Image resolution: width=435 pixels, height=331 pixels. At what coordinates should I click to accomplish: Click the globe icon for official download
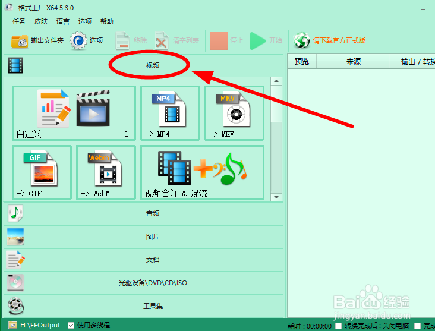(x=301, y=40)
